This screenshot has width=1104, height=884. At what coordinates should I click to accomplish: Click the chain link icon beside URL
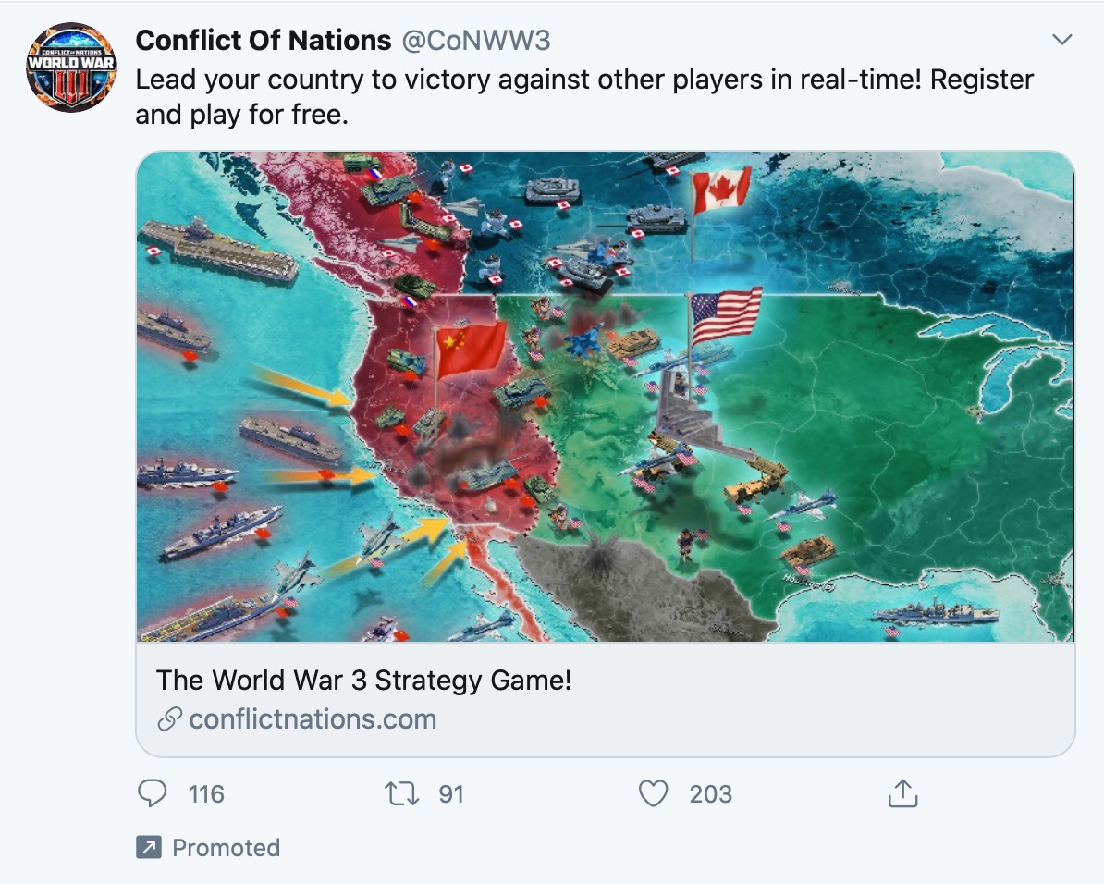170,719
